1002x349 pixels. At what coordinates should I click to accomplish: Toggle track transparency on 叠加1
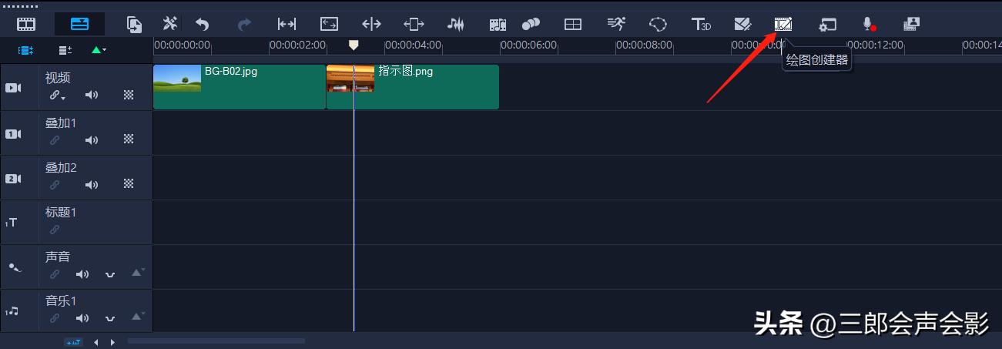point(129,140)
